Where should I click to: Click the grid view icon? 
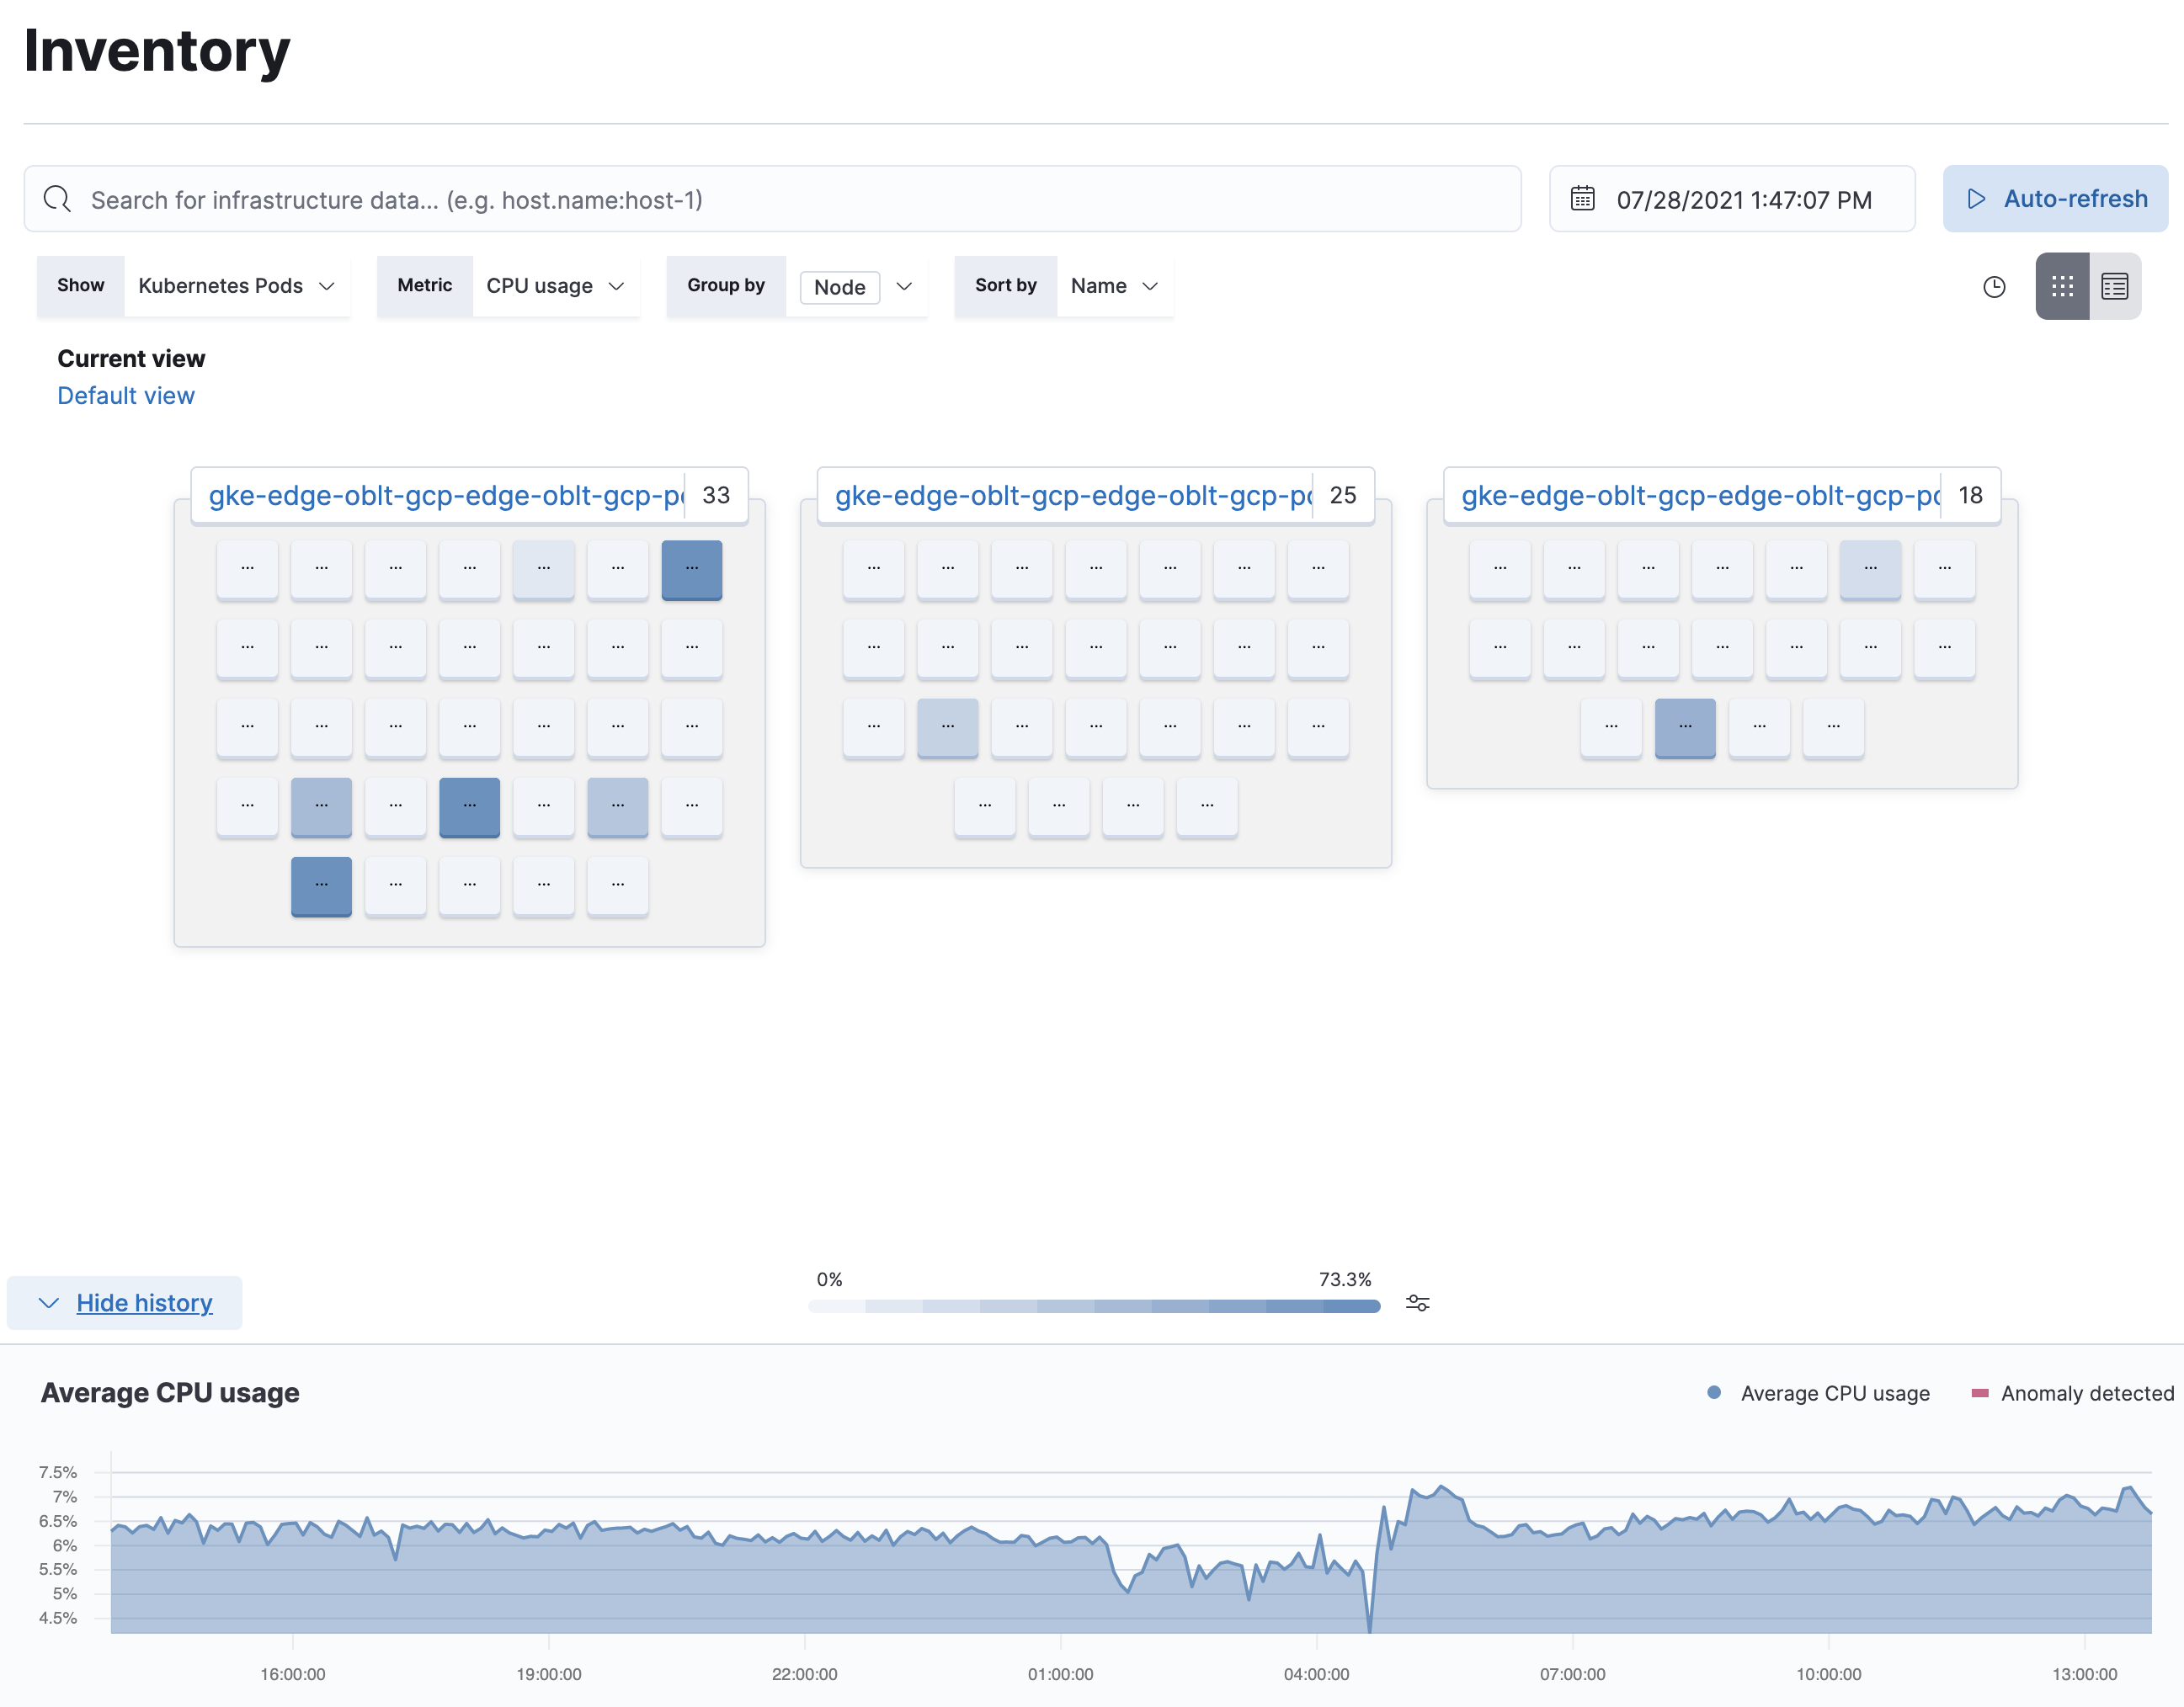(2064, 284)
